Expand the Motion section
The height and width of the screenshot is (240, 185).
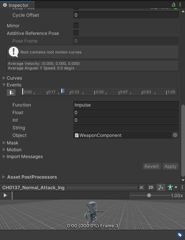coord(4,149)
